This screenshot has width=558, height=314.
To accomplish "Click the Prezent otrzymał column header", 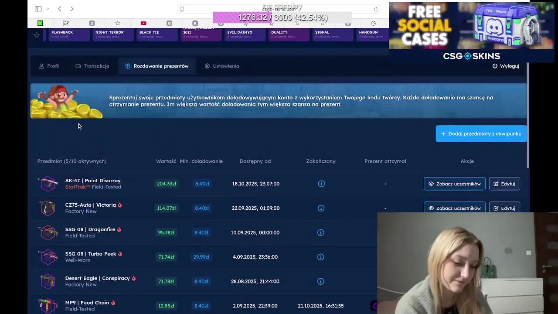I will 385,161.
